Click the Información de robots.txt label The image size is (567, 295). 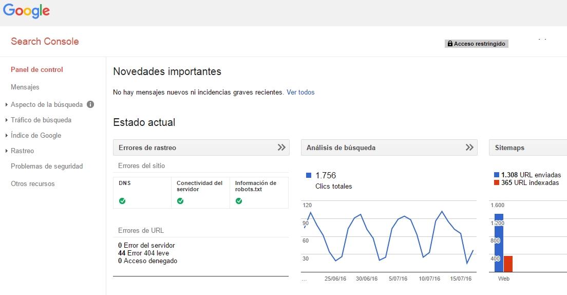256,186
